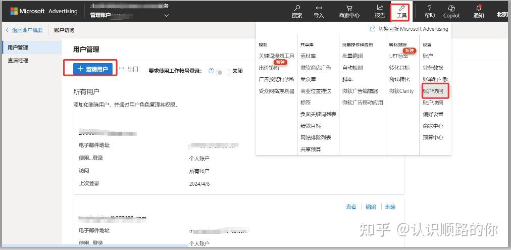
Task: Toggle the 要求使用工作帐号登录 switch
Action: 223,72
